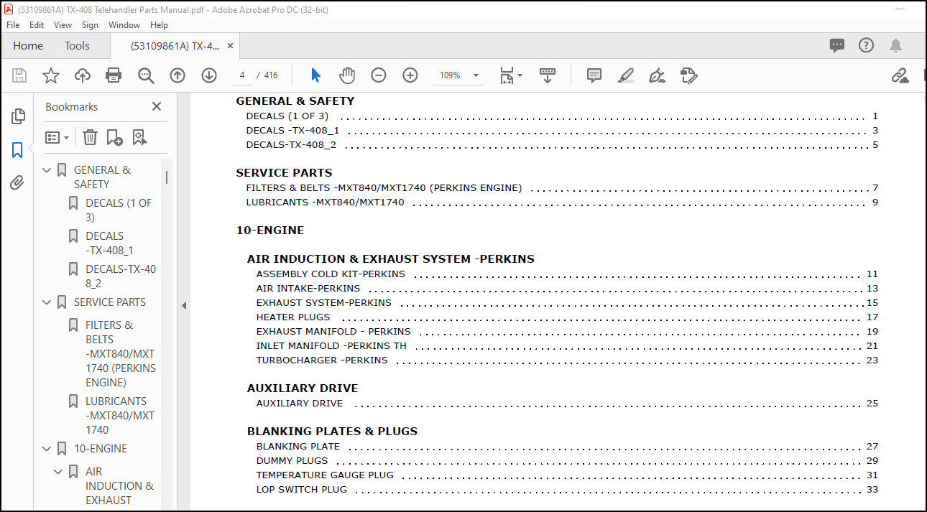Add a new bookmark
Image resolution: width=927 pixels, height=512 pixels.
point(114,137)
